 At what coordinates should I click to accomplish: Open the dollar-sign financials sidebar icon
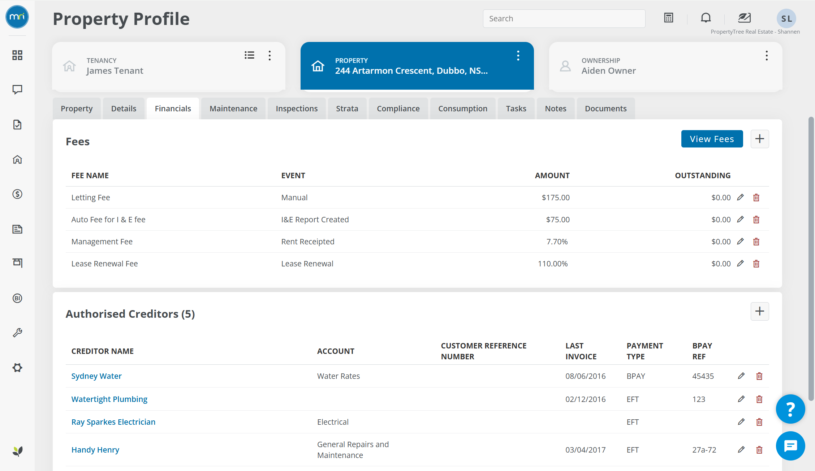pyautogui.click(x=17, y=194)
